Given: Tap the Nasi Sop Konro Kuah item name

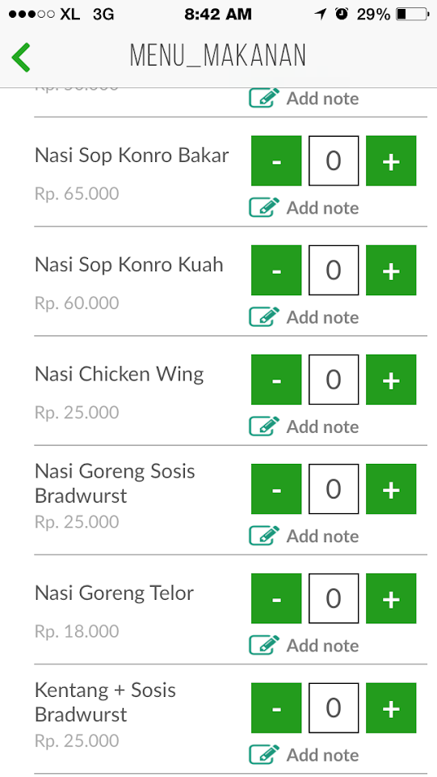Looking at the screenshot, I should pos(129,265).
